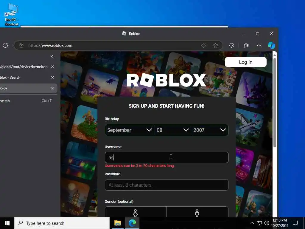Screen dimensions: 305x229
Task: Switch to the blox - Search tab
Action: coord(24,77)
